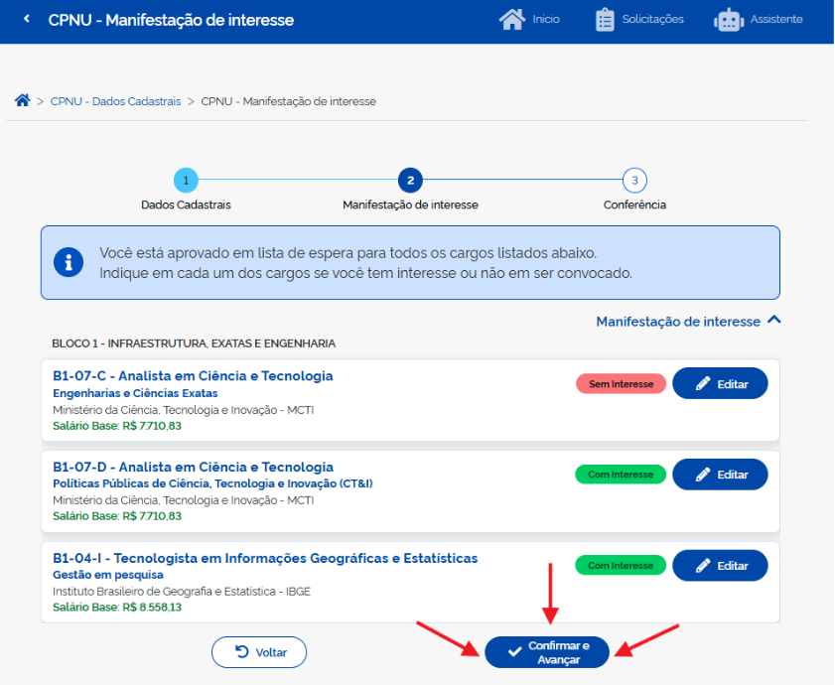Select step 2 Manifestação de interesse
The width and height of the screenshot is (835, 685).
410,181
